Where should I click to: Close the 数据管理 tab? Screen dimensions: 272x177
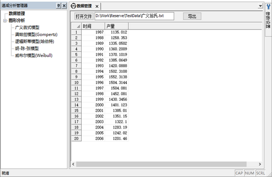tap(97, 6)
